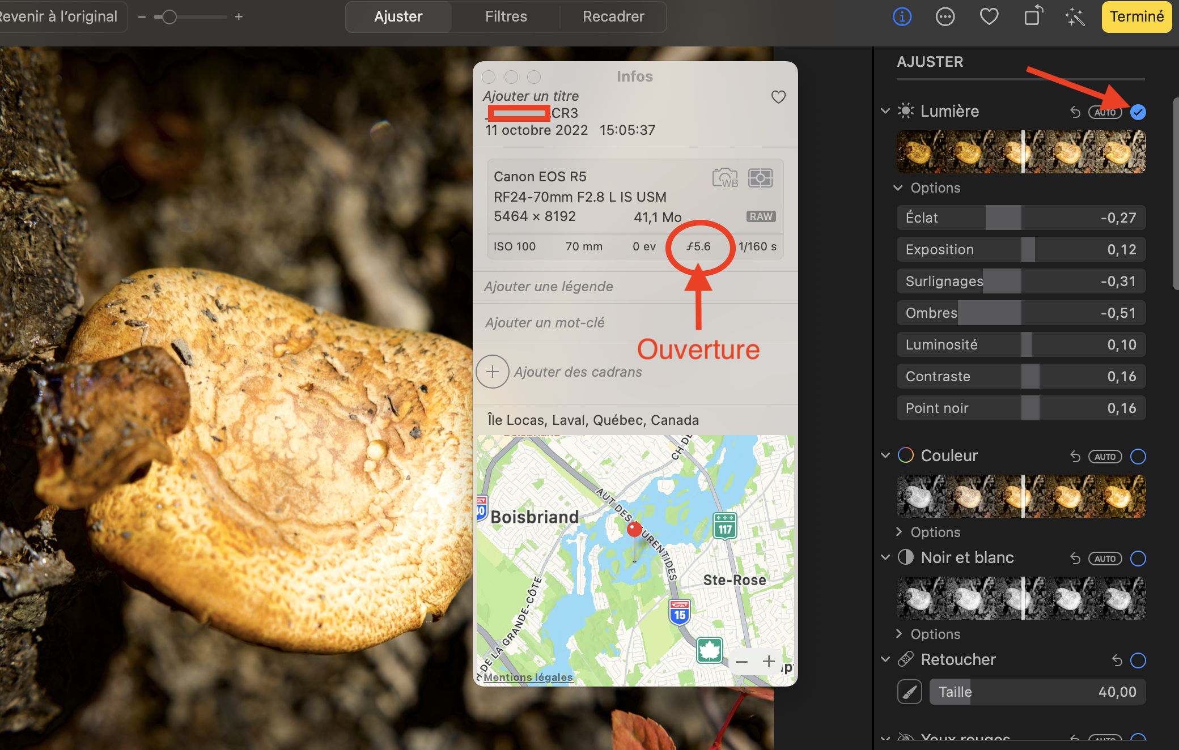Click the Couleur AUTO button
The image size is (1179, 750).
(1105, 457)
